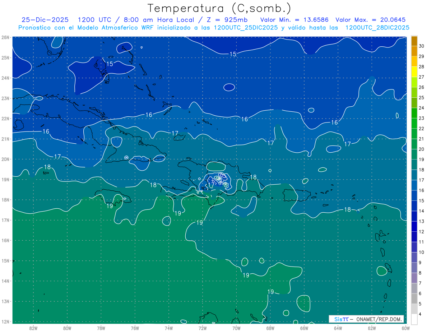Click the '70W' longitude label
This screenshot has width=431, height=333.
[x=236, y=328]
